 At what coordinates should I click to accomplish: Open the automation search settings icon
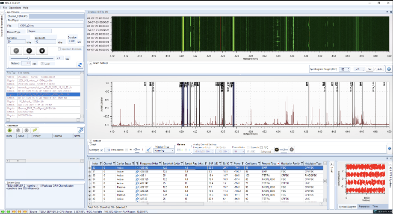coord(80,130)
